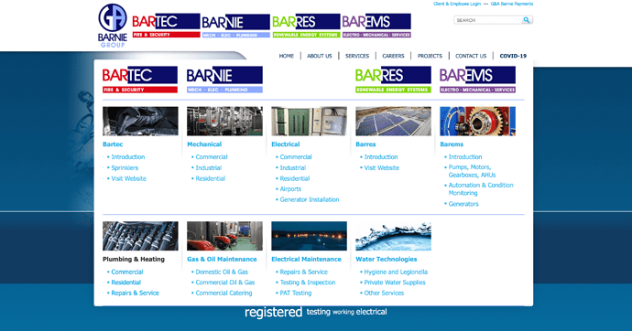
Task: Select the Barres Renewable Energy header logo
Action: point(306,26)
